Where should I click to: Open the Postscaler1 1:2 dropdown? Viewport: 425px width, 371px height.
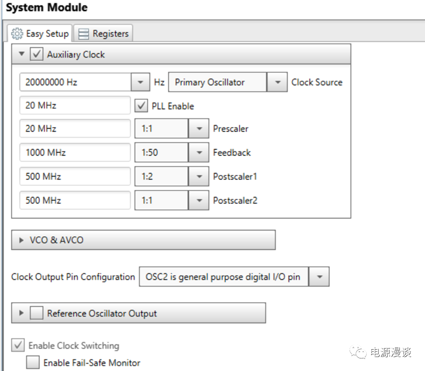pyautogui.click(x=199, y=177)
